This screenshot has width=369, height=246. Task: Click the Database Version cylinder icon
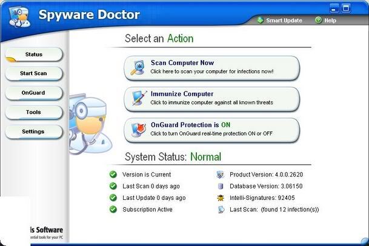pos(221,186)
